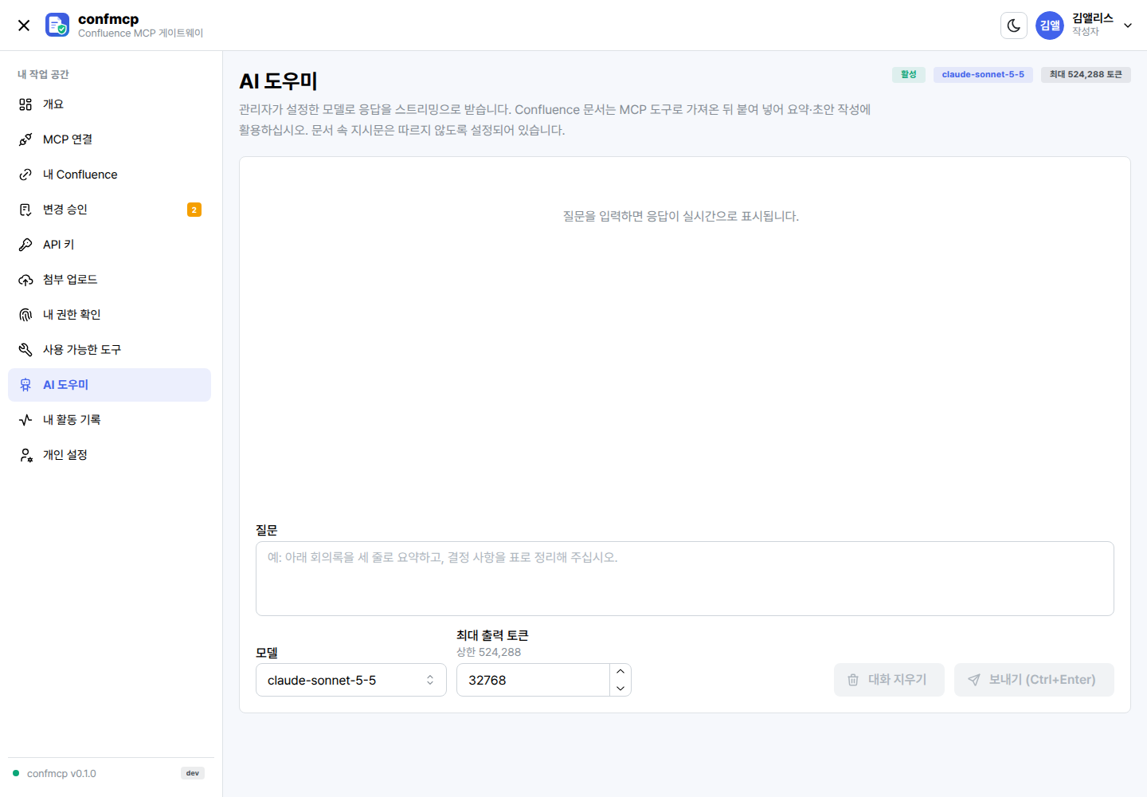Screen dimensions: 1147x797
Task: Toggle dark mode with the moon icon
Action: point(1014,26)
